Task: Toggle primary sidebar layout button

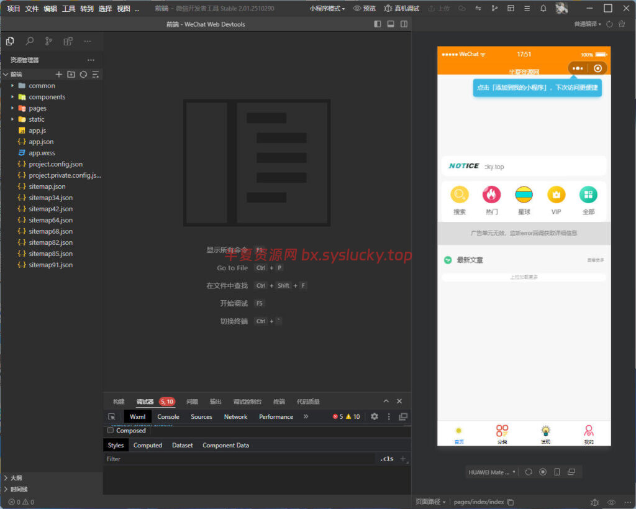Action: click(x=378, y=24)
